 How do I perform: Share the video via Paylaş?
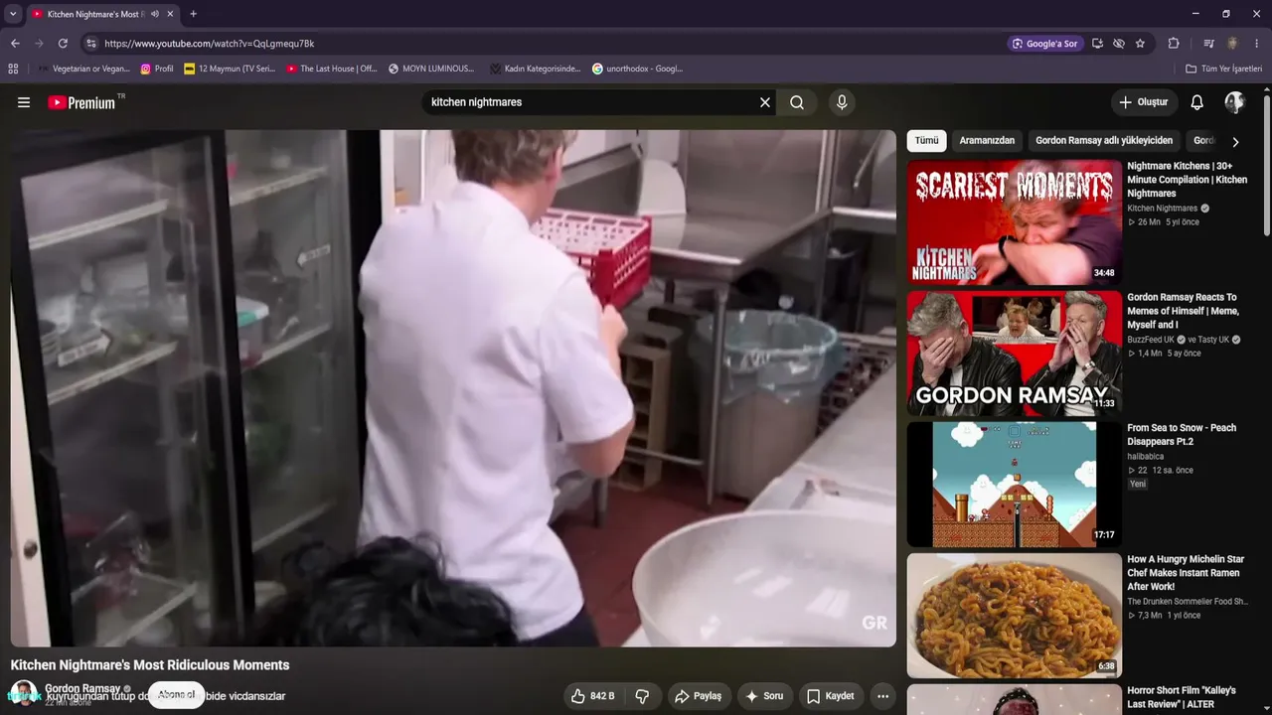tap(698, 696)
